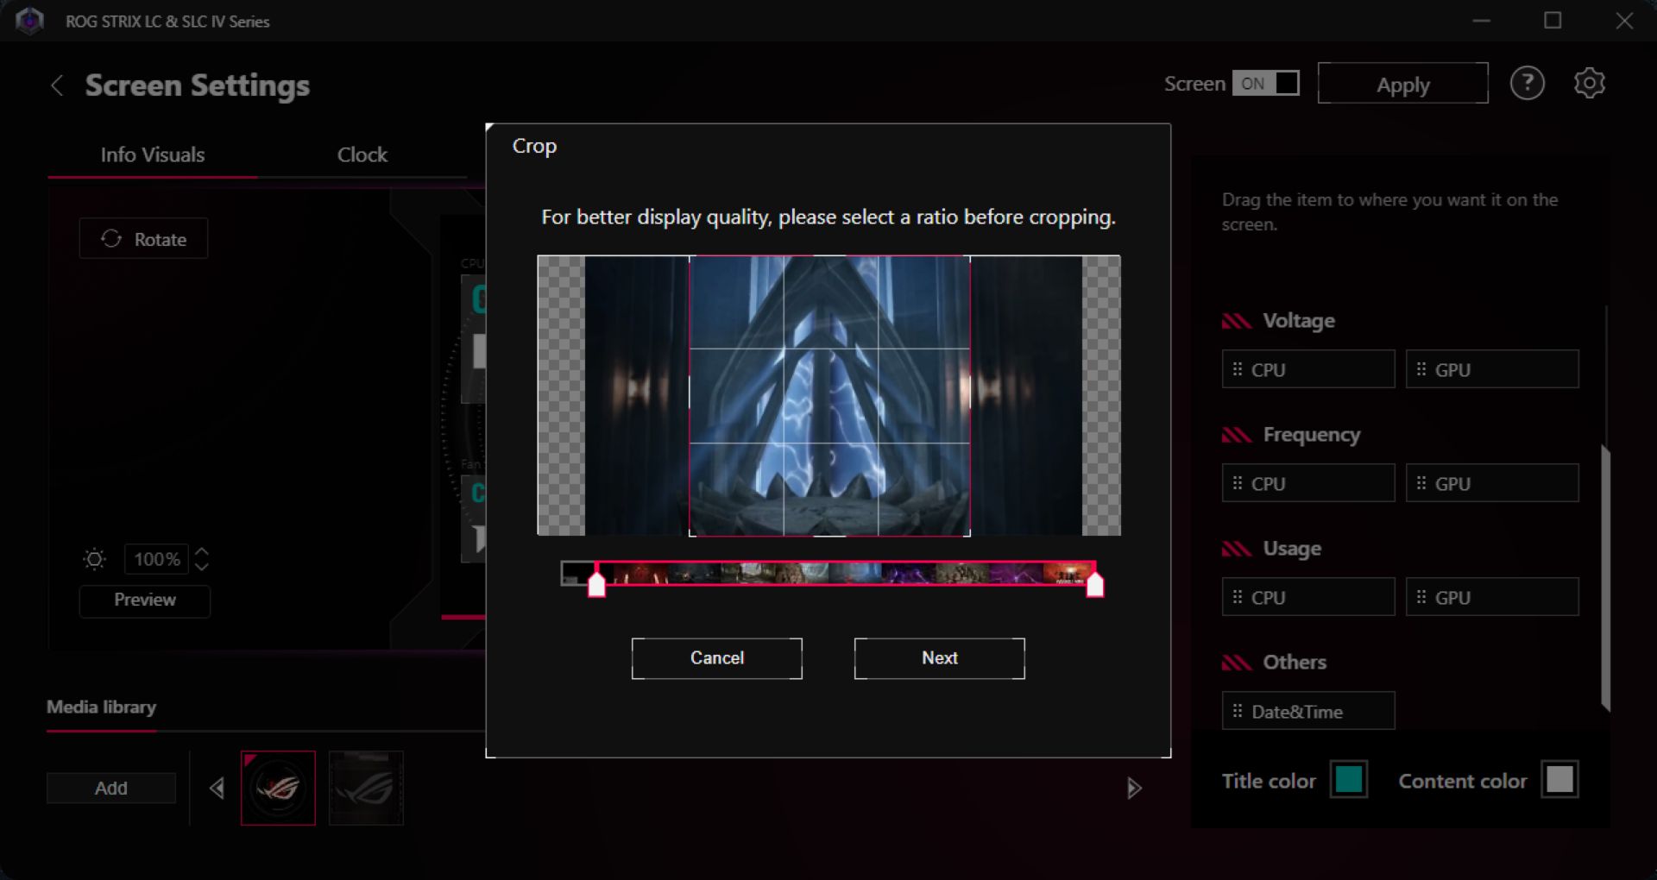Click the Rotate button
Image resolution: width=1657 pixels, height=880 pixels.
[x=143, y=239]
